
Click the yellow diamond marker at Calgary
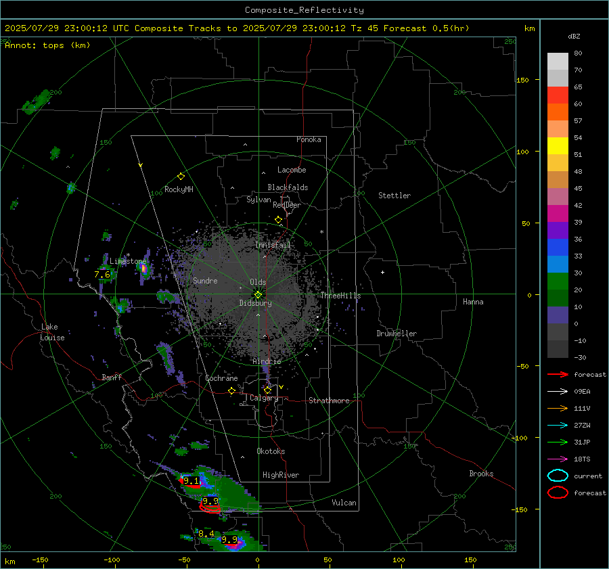[267, 390]
